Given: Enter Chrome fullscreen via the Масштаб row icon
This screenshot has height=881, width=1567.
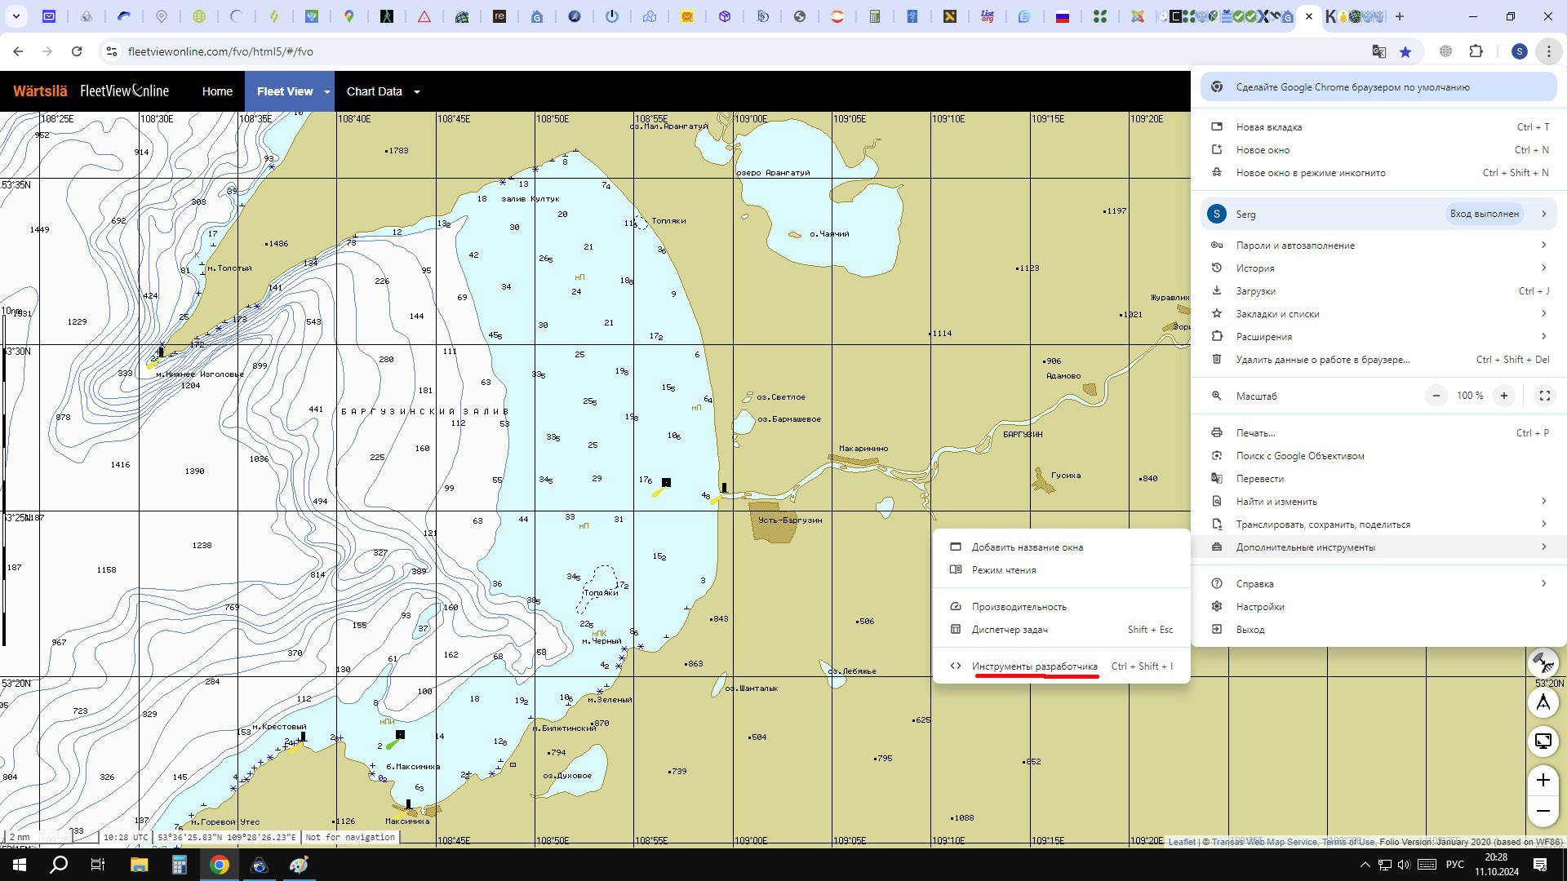Looking at the screenshot, I should tap(1544, 396).
